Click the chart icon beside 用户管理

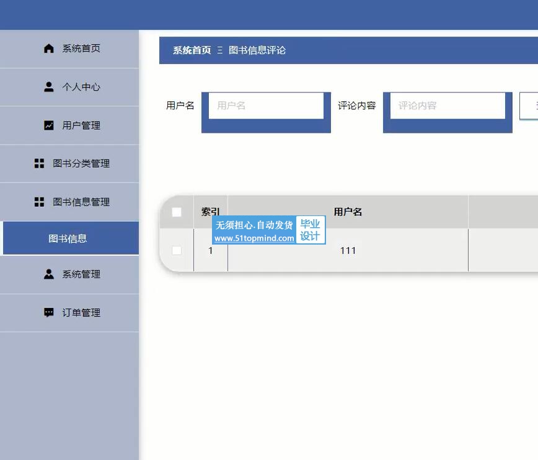point(49,125)
